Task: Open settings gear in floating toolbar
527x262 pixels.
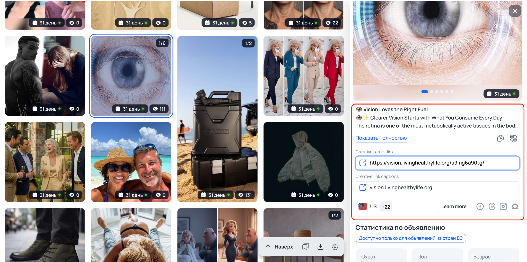Action: (x=335, y=247)
